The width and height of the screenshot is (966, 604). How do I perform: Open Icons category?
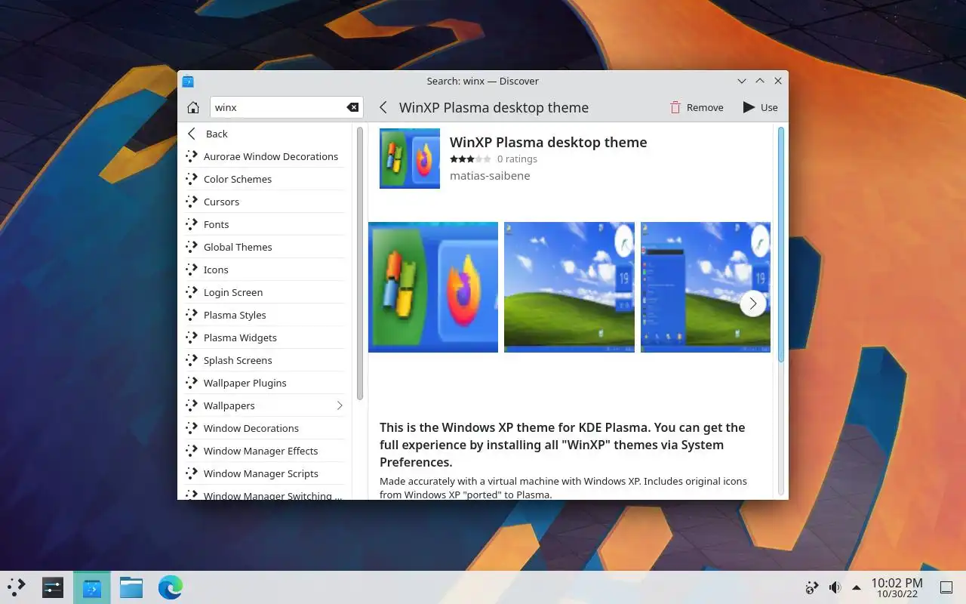coord(265,270)
